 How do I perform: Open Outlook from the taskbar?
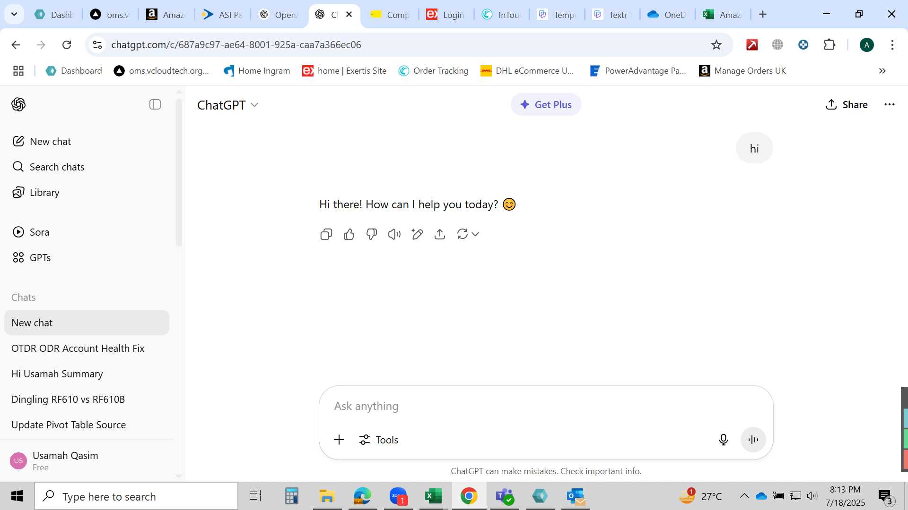[x=576, y=496]
